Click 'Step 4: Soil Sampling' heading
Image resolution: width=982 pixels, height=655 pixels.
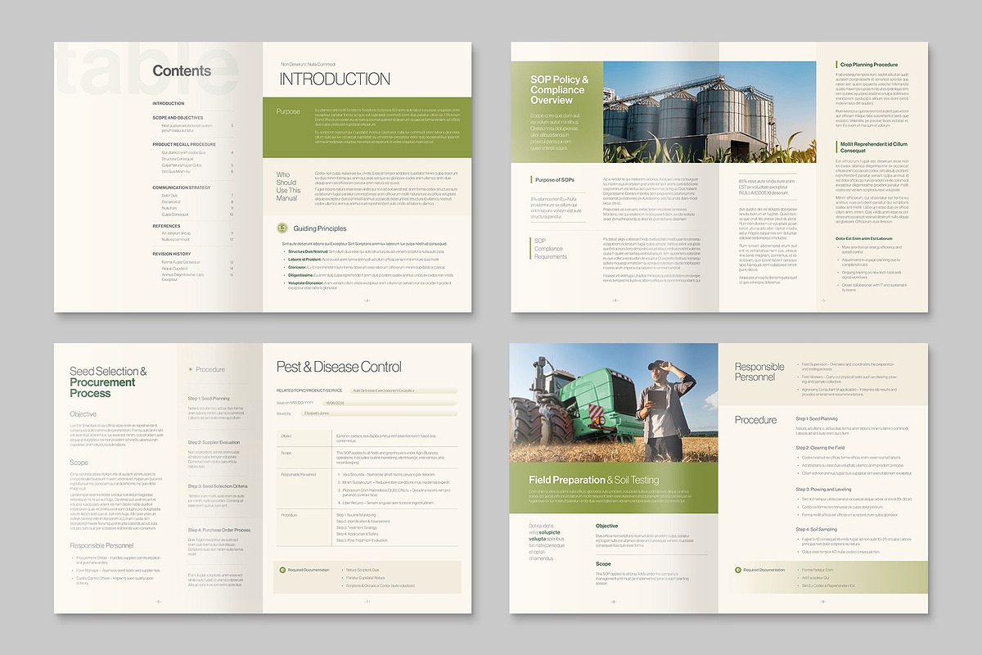point(816,530)
